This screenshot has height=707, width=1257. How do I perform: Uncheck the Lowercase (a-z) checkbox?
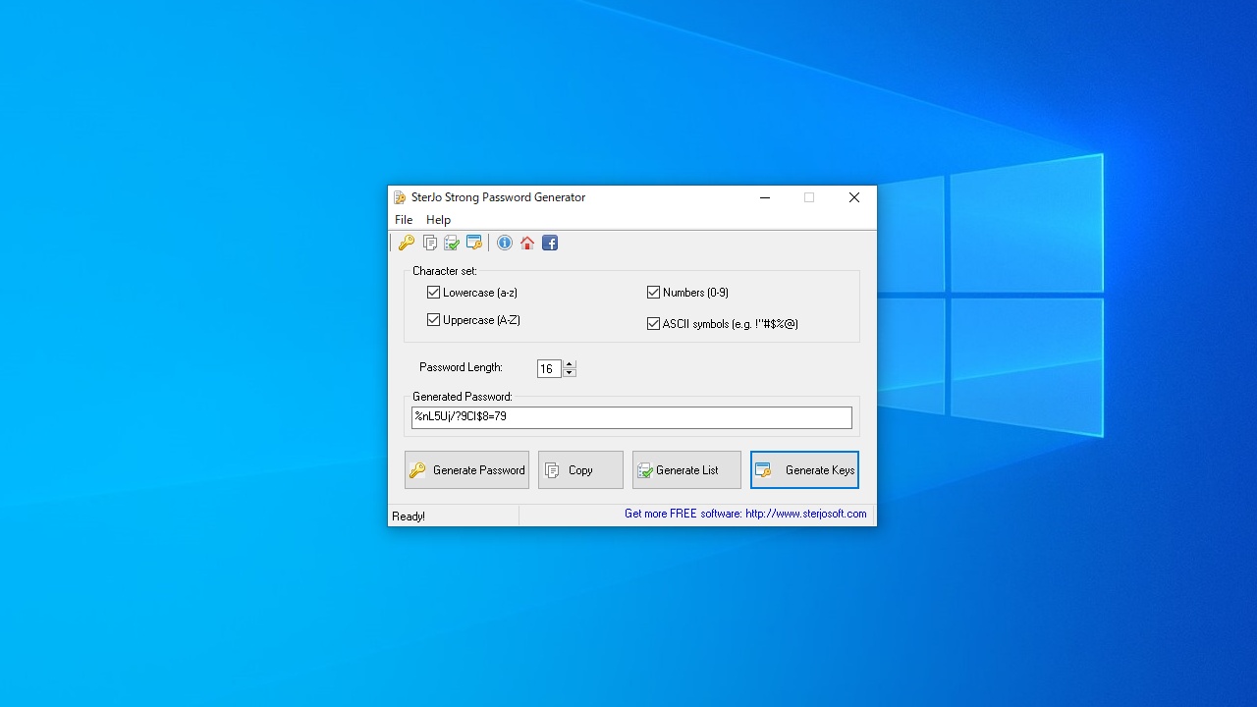coord(433,293)
